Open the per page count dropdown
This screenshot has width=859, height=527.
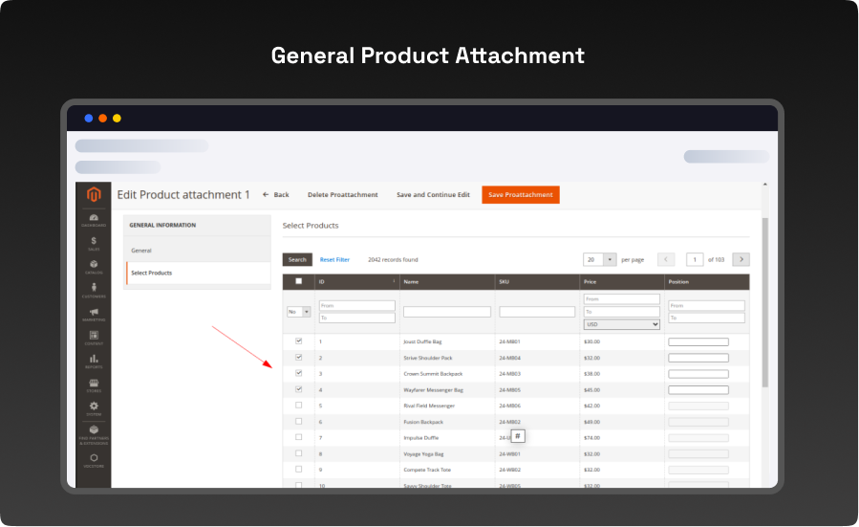pos(599,259)
